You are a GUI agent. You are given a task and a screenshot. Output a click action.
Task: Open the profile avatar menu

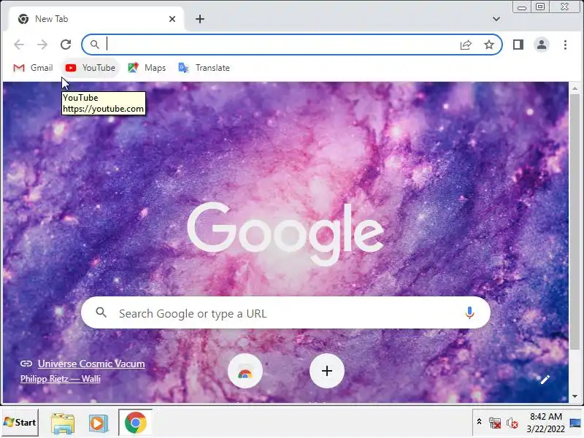[x=542, y=45]
